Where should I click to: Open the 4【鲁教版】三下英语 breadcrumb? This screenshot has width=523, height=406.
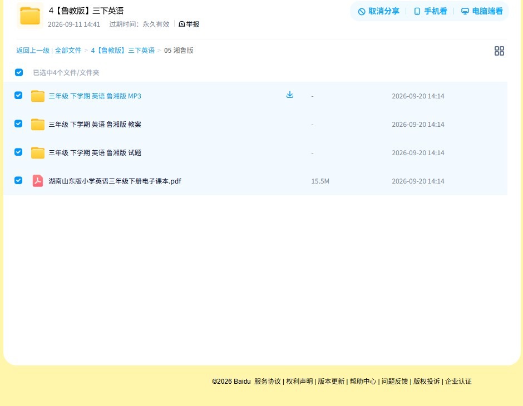[x=123, y=51]
